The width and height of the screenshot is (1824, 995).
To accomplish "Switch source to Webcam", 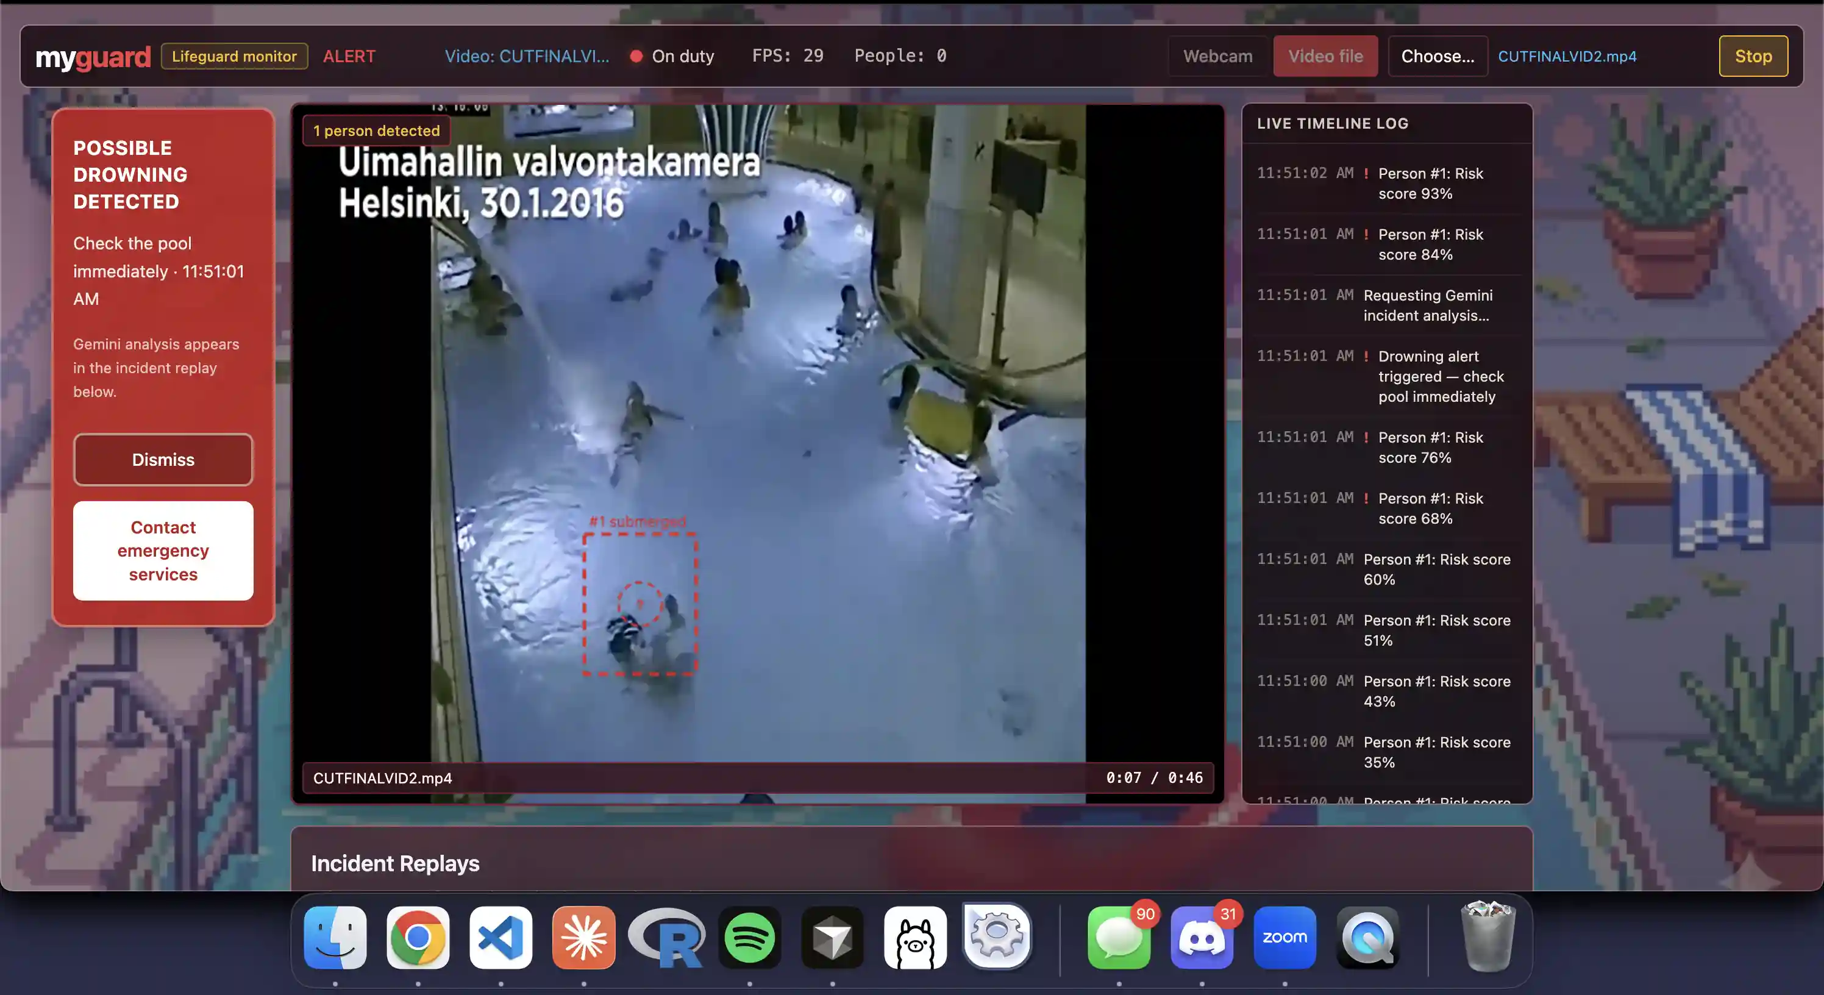I will (1218, 56).
